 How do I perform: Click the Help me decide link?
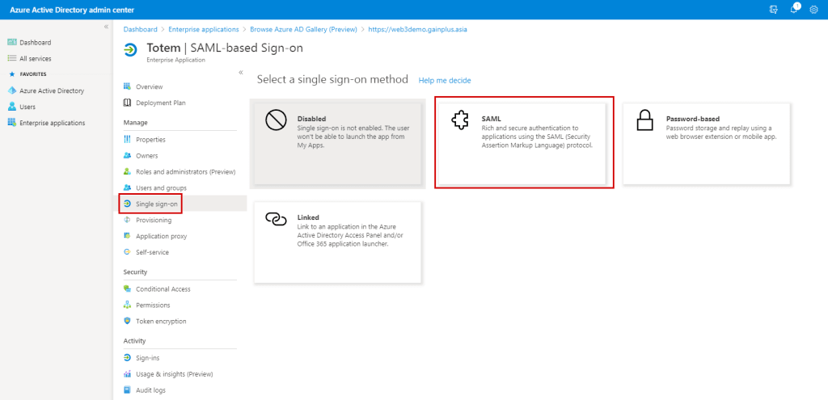(445, 80)
